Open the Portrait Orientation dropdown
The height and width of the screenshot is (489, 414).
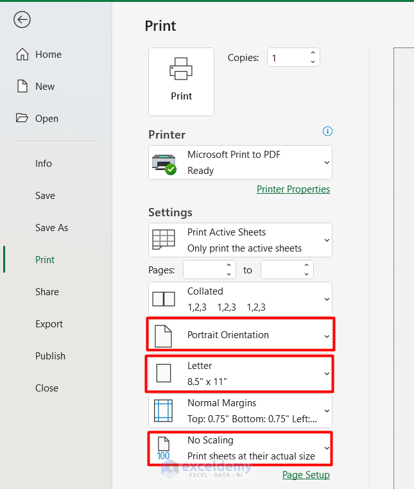pos(240,335)
